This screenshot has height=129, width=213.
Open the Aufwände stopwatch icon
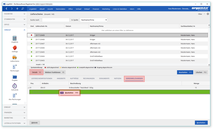tap(15, 86)
